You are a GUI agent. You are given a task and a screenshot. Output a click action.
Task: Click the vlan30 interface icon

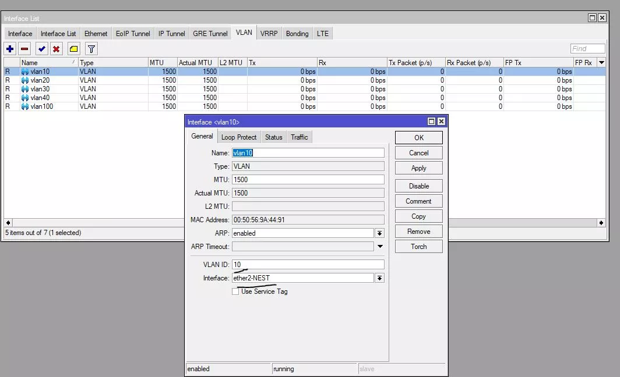pyautogui.click(x=25, y=89)
